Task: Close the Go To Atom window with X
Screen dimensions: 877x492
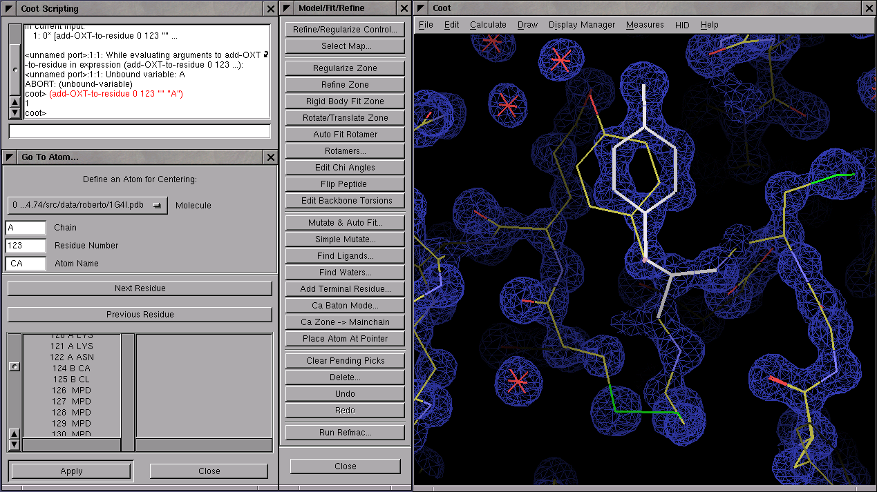Action: (x=270, y=157)
